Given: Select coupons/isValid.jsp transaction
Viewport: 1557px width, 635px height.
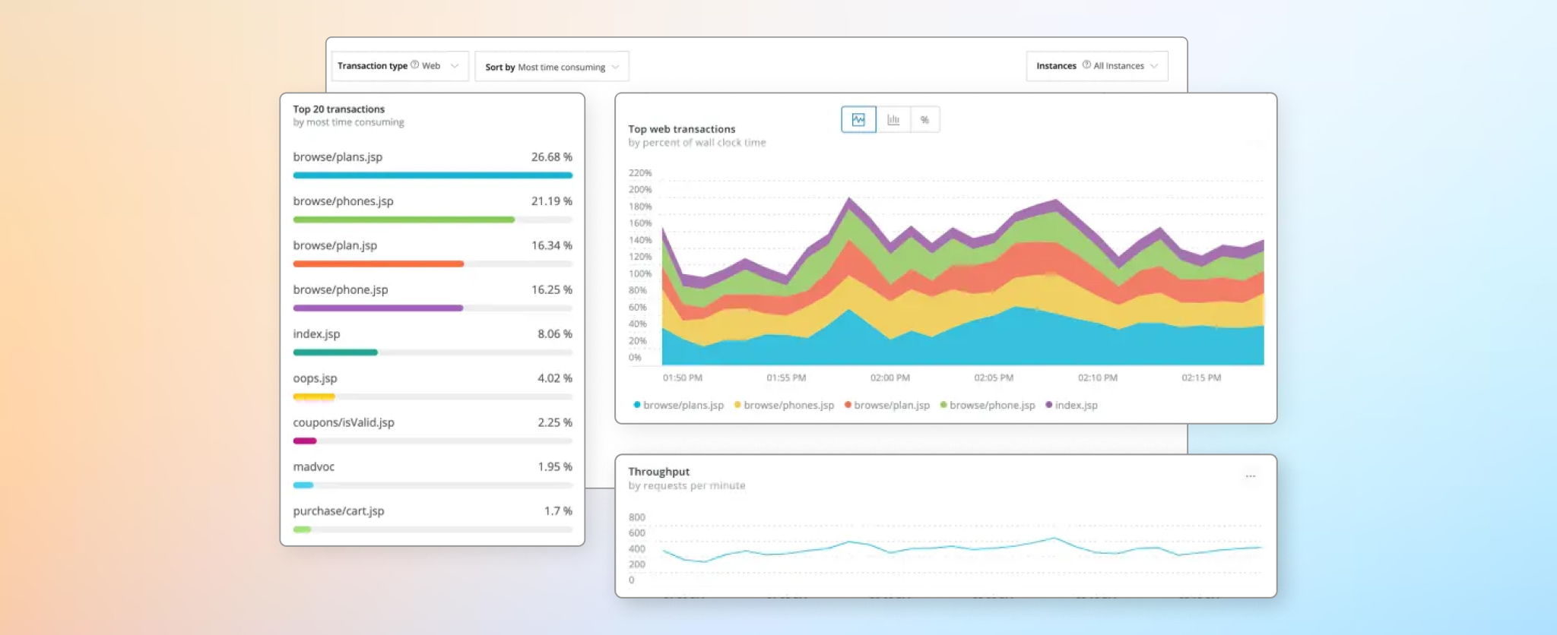Looking at the screenshot, I should 344,422.
